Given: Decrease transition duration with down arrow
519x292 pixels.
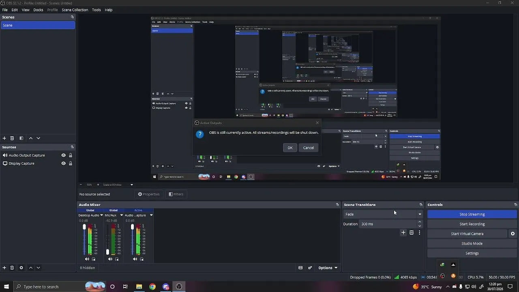Looking at the screenshot, I should click(420, 226).
